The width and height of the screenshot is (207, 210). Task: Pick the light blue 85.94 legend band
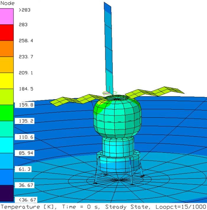click(x=7, y=161)
